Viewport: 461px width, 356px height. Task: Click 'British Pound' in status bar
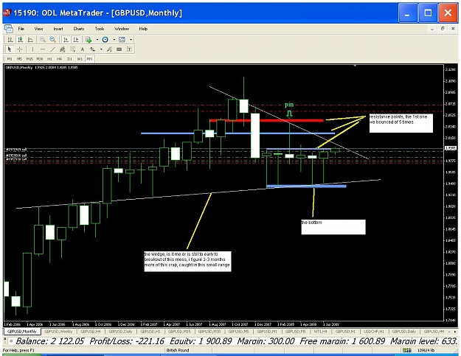(x=178, y=350)
